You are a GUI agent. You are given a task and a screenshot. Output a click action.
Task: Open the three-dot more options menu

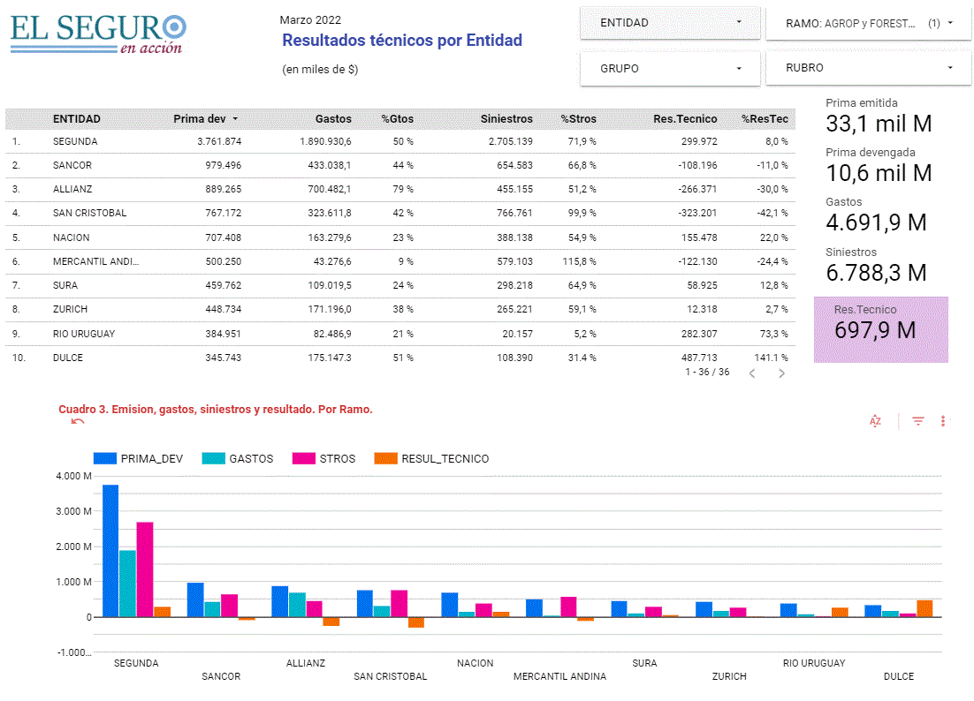coord(943,421)
